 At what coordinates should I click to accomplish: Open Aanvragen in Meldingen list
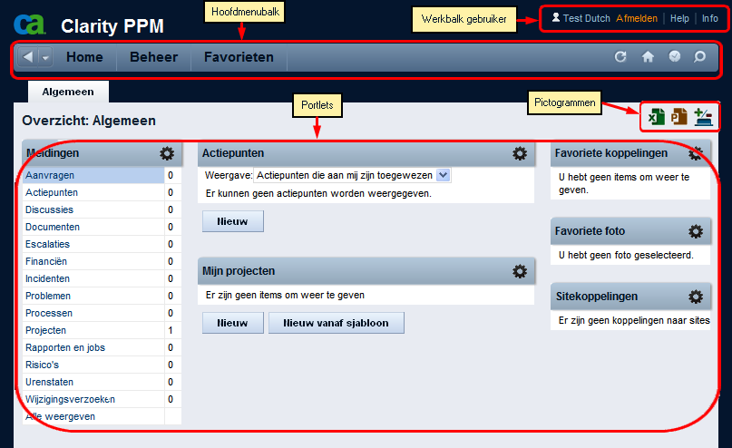(x=50, y=175)
